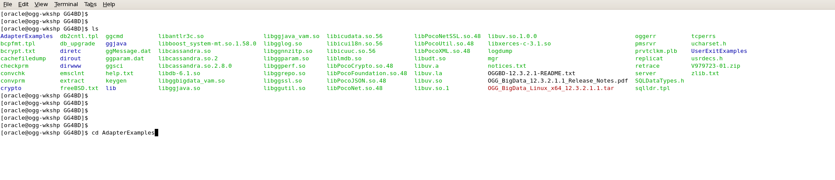Click the ls command on the prompt line
This screenshot has height=180, width=835.
point(95,29)
